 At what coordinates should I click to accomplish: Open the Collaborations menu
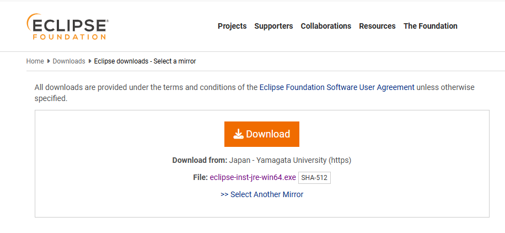326,26
